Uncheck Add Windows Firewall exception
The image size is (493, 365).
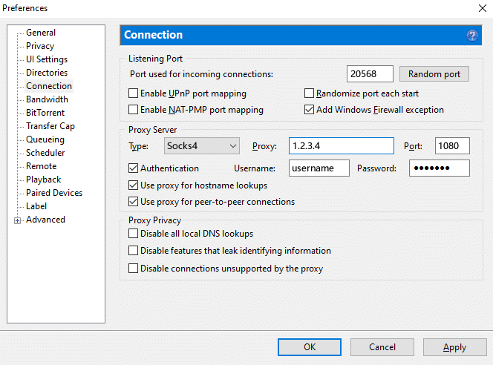[309, 110]
